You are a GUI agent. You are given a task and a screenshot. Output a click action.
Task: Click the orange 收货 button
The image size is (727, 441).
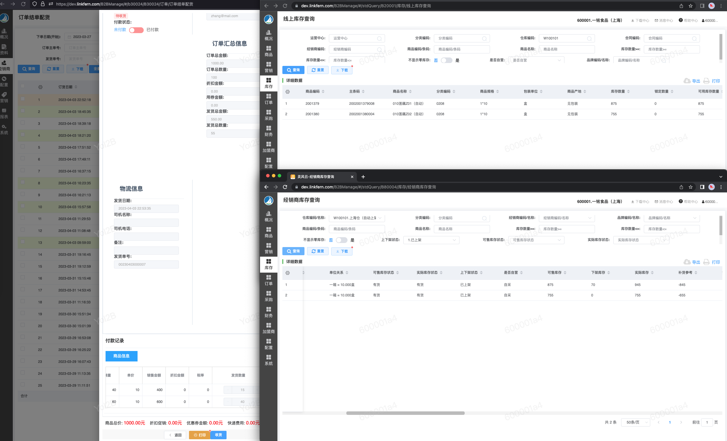(218, 435)
